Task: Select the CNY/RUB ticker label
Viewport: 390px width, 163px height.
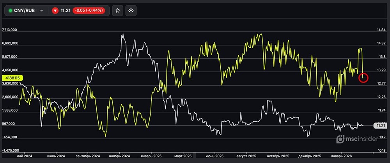Action: (x=24, y=11)
